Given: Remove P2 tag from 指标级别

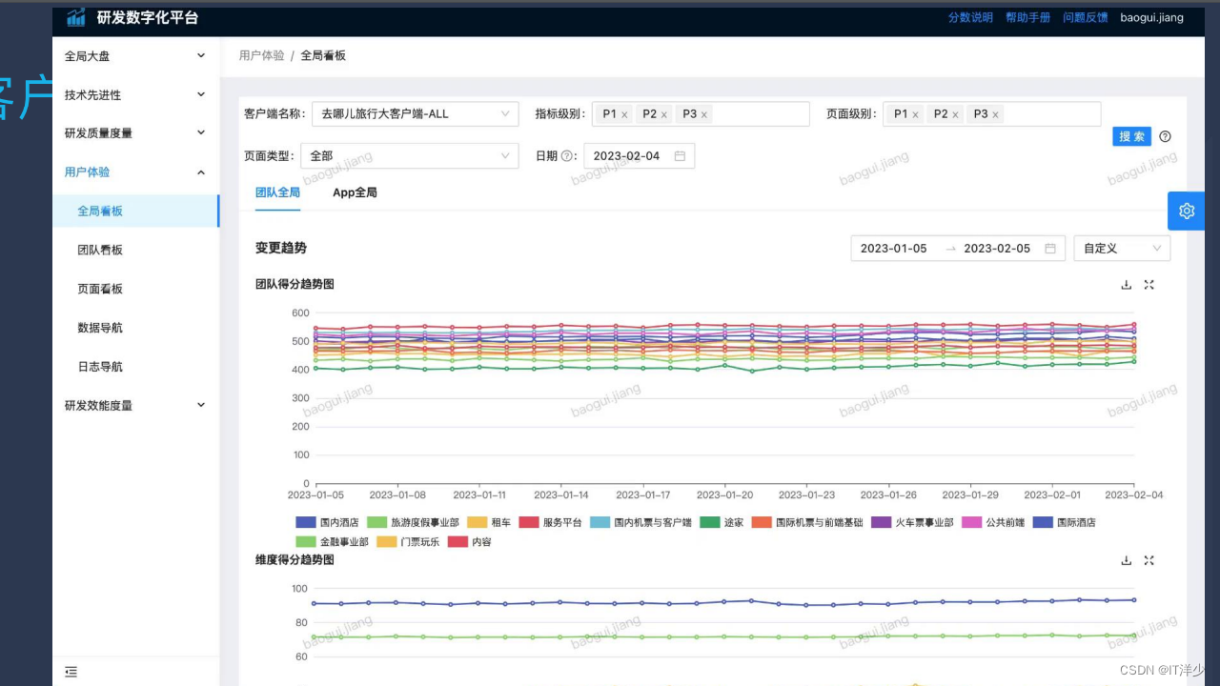Looking at the screenshot, I should pyautogui.click(x=664, y=114).
